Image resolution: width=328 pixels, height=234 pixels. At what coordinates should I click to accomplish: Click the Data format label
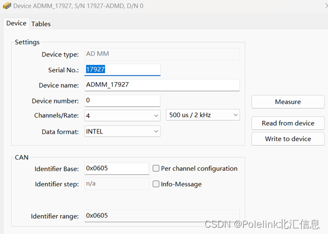tap(60, 131)
